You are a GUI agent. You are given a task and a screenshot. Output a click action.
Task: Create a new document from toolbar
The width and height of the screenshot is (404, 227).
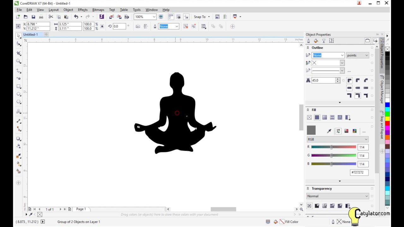pos(18,17)
